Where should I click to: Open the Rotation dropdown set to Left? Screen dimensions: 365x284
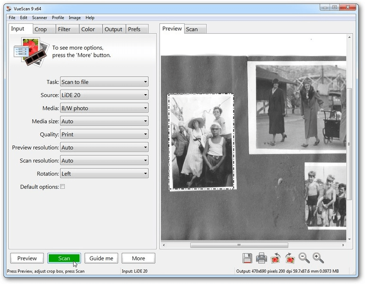tap(104, 174)
